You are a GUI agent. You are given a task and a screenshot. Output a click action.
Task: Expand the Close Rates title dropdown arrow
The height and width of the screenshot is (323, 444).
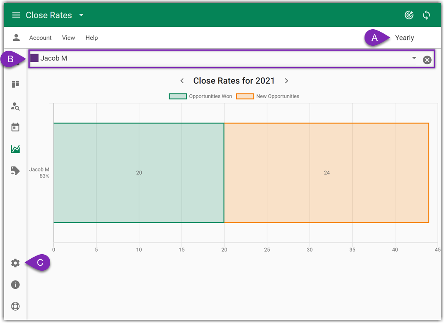tap(81, 15)
